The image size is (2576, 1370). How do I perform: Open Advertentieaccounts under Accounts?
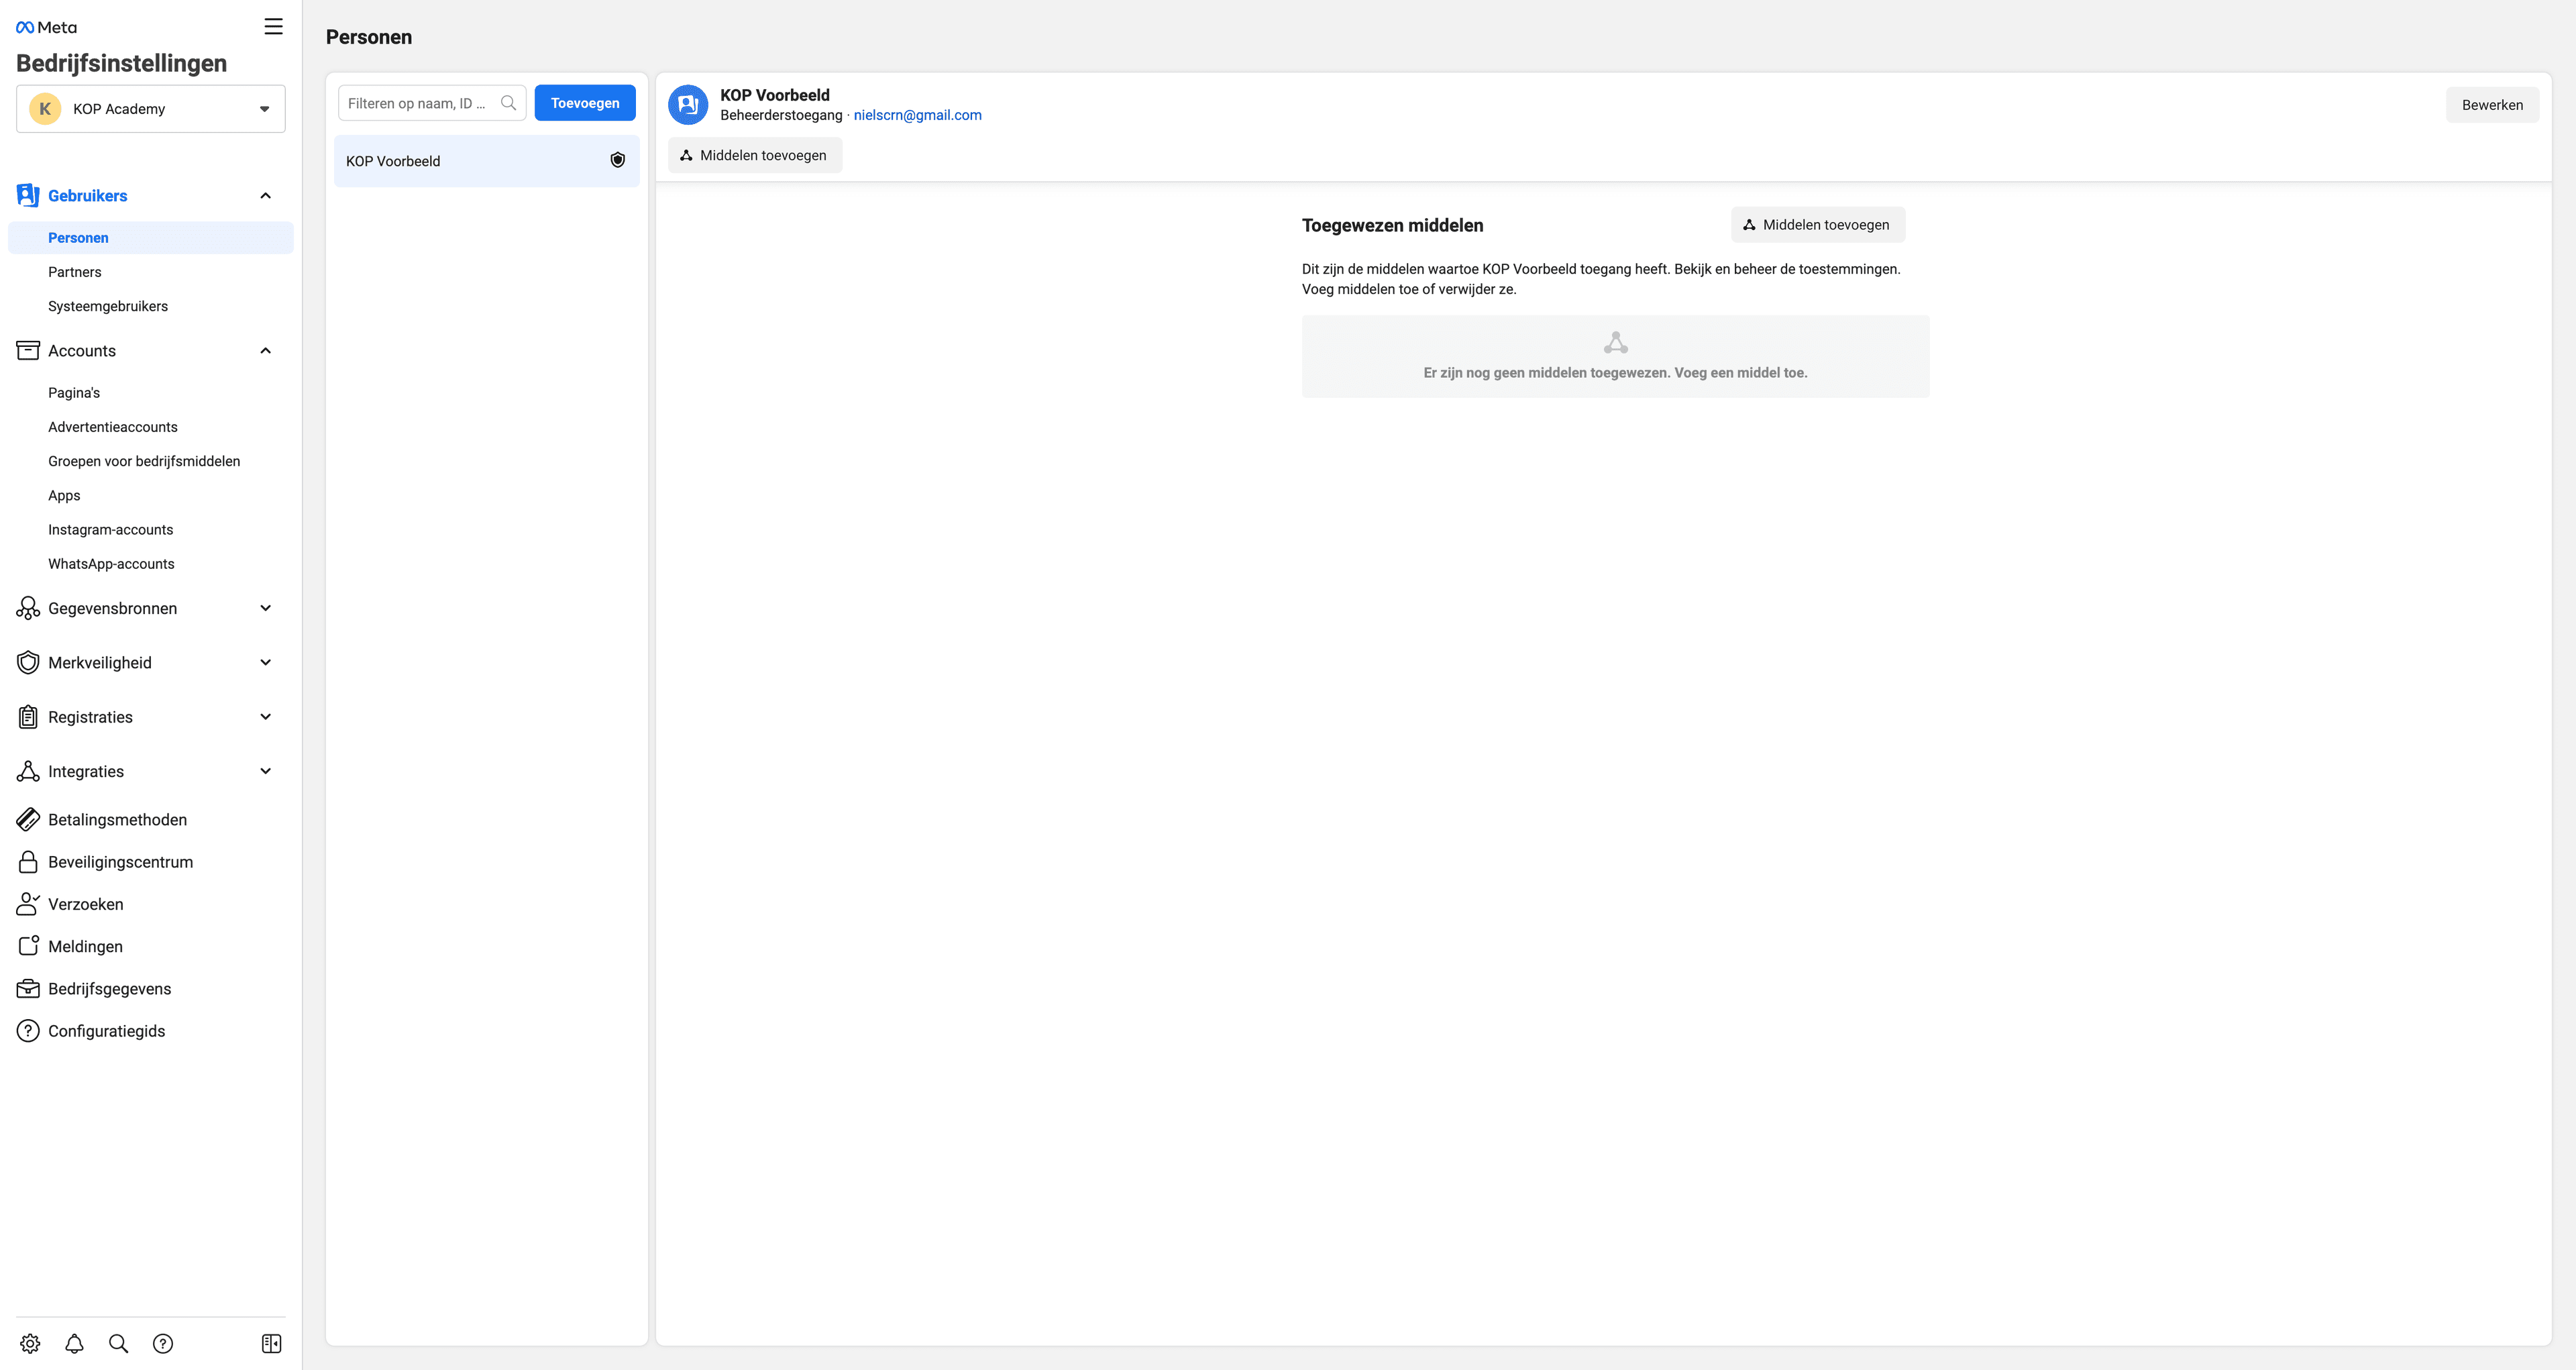tap(113, 427)
